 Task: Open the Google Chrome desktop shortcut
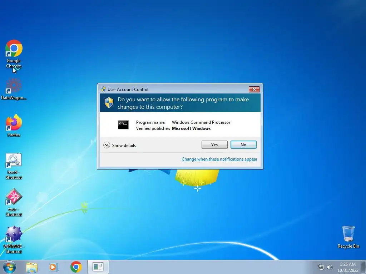tap(14, 54)
